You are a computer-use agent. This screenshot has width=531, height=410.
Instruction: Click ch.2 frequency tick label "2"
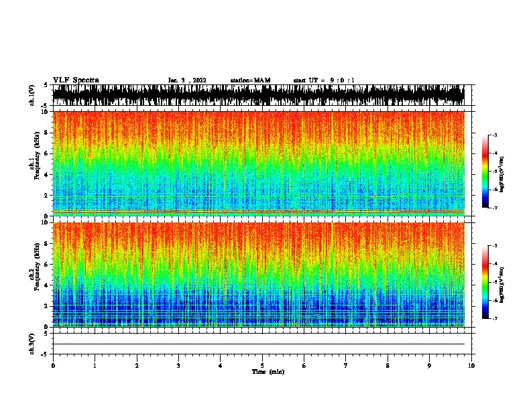[x=47, y=306]
